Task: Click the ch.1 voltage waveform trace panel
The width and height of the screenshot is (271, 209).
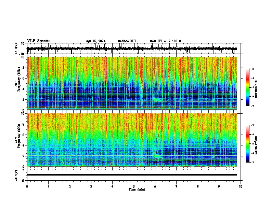Action: [134, 48]
